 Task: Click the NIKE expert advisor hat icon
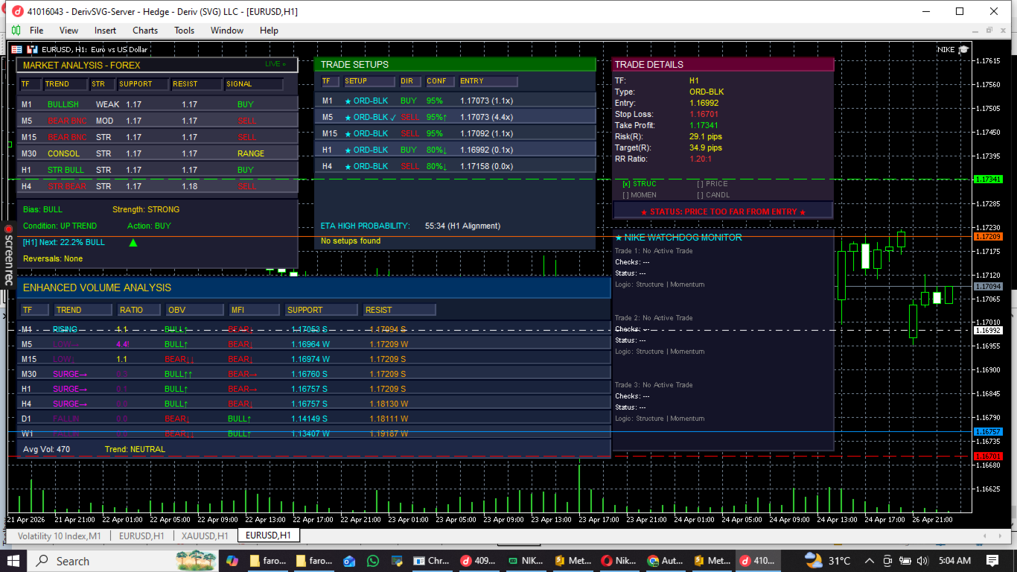963,49
